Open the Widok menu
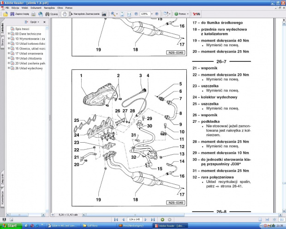 click(x=25, y=8)
